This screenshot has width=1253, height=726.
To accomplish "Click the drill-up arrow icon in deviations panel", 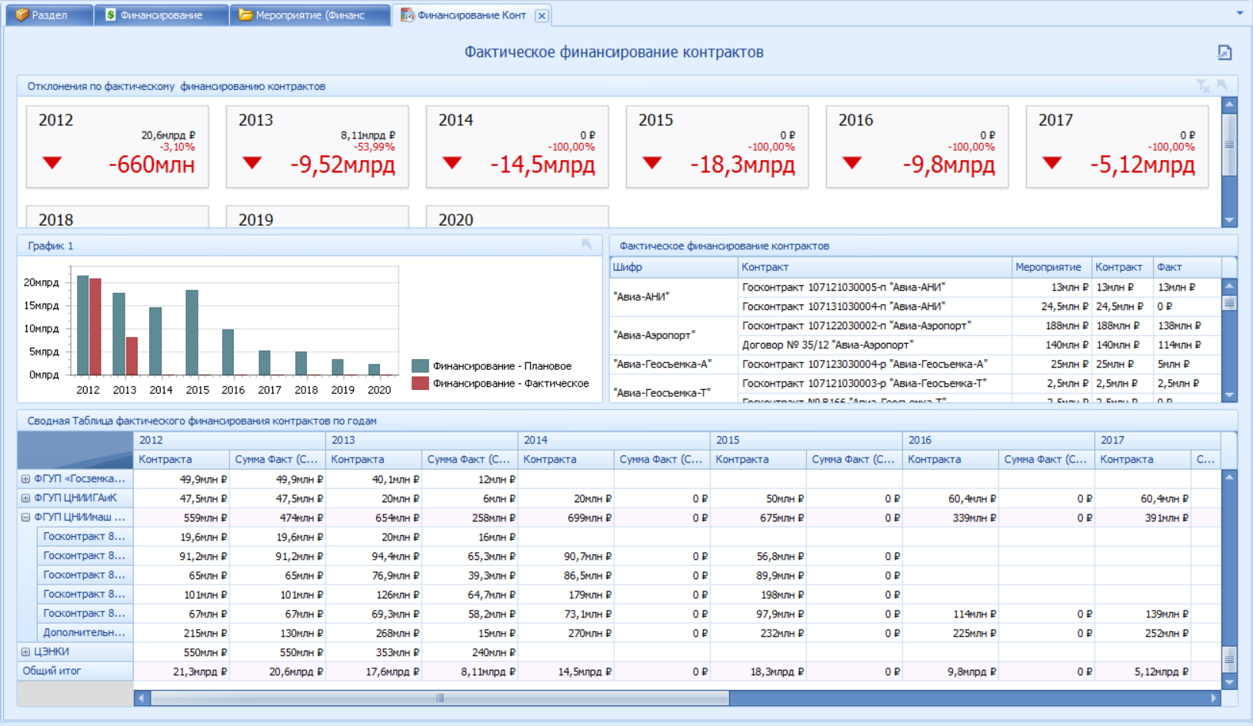I will pyautogui.click(x=1222, y=86).
